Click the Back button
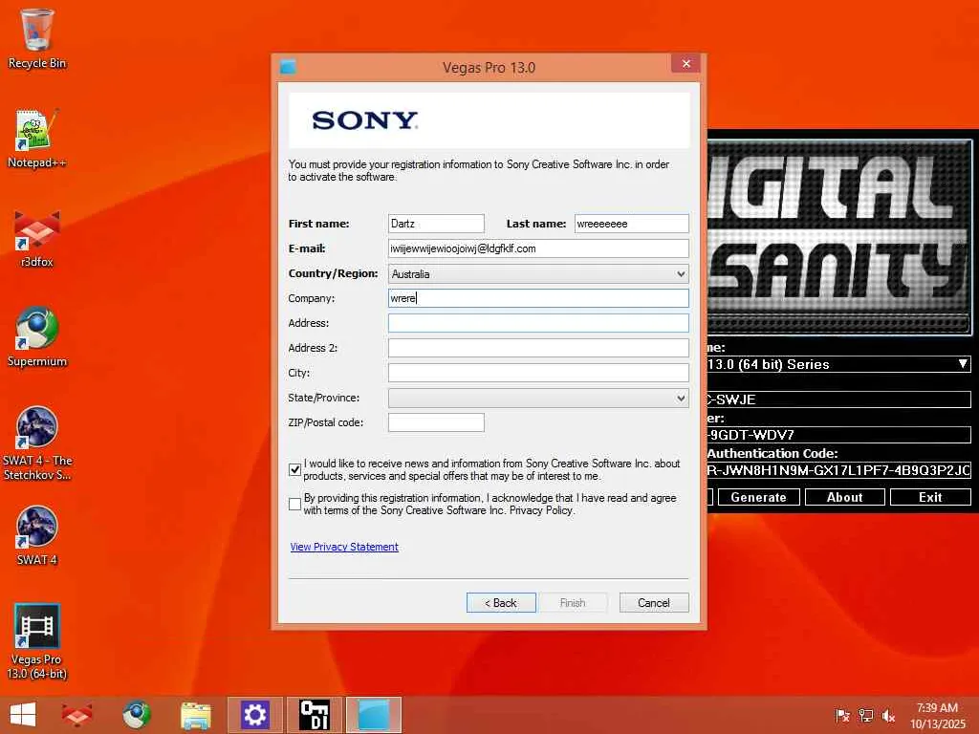979x734 pixels. point(501,602)
